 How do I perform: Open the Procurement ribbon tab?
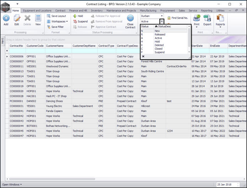167,11
